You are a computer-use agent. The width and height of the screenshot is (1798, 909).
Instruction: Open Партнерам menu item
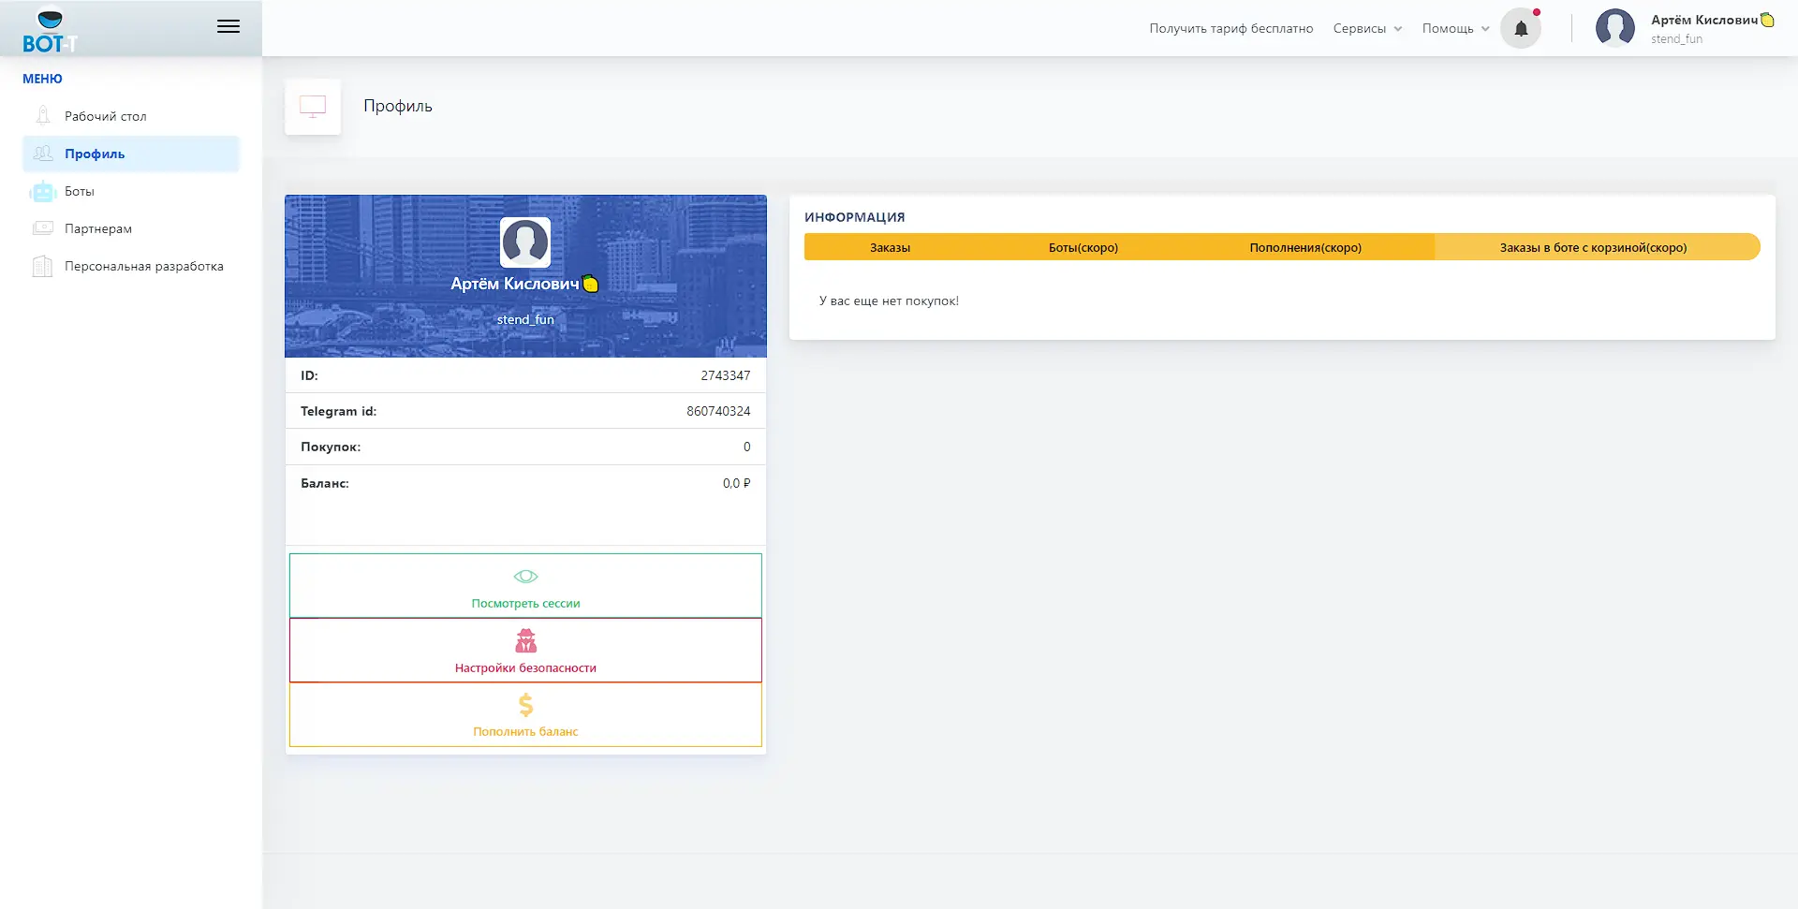[x=131, y=228]
